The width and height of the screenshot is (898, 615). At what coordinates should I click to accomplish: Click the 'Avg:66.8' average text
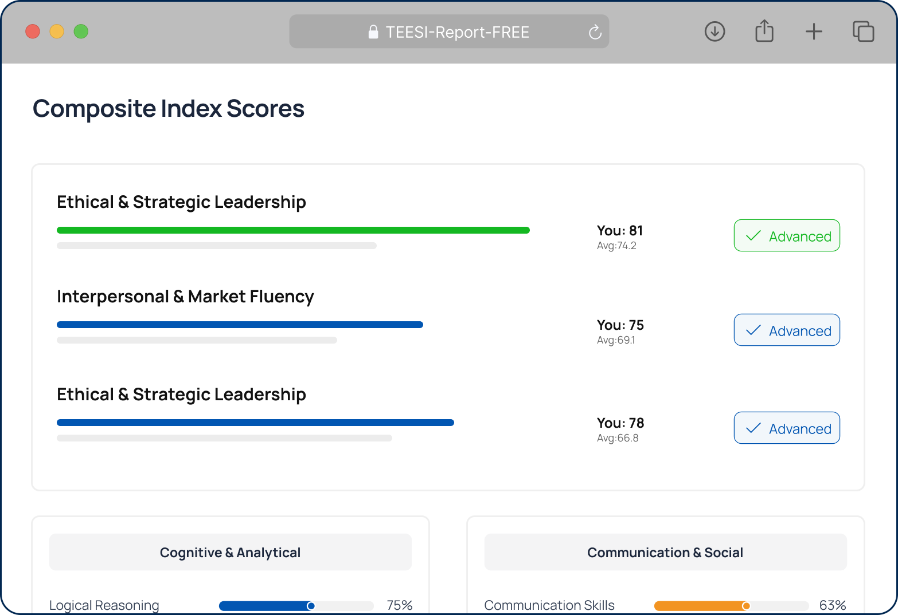(x=618, y=438)
